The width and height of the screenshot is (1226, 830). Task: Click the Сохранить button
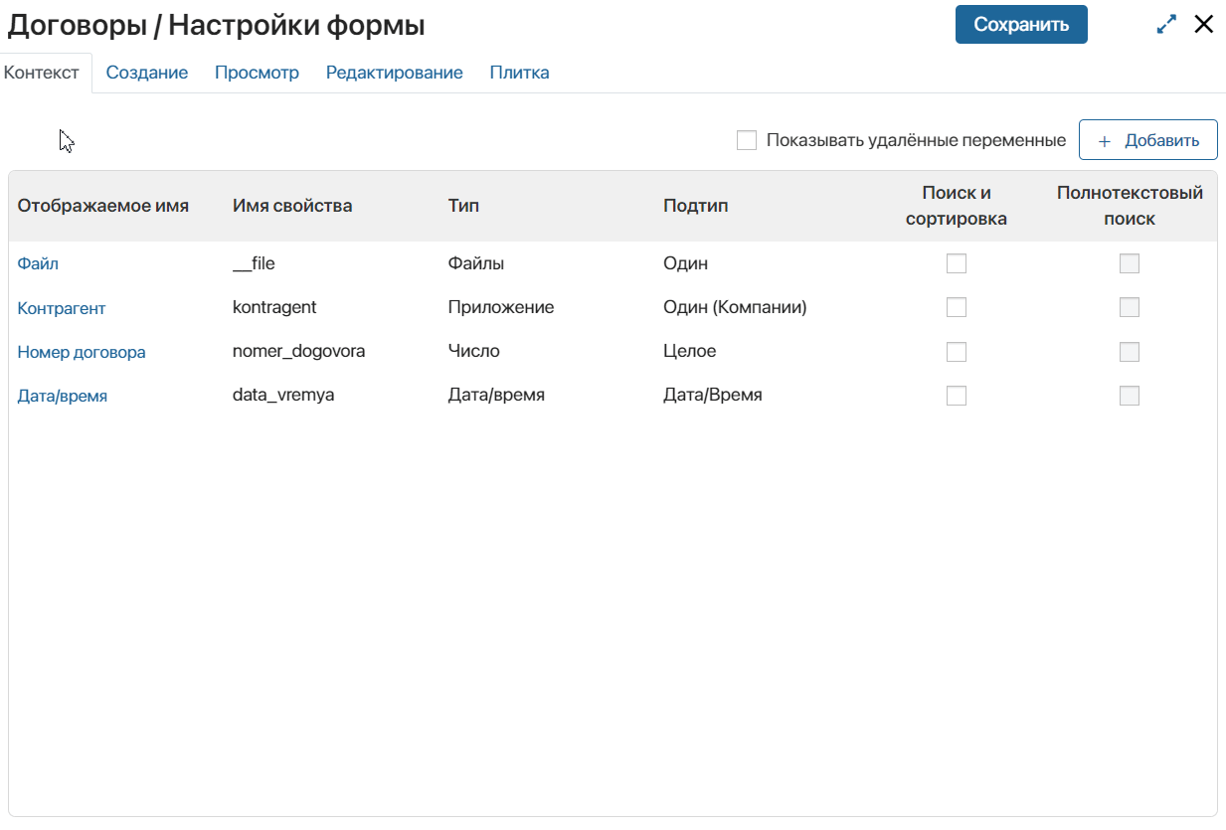1021,25
